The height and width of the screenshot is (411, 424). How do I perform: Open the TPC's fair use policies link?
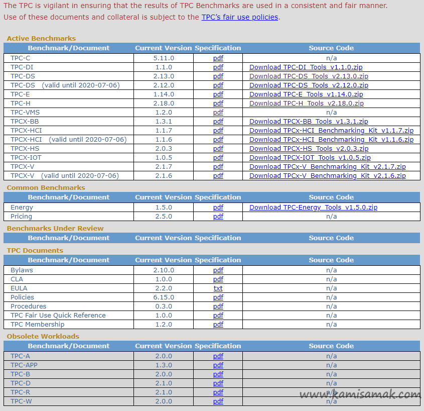pyautogui.click(x=239, y=17)
